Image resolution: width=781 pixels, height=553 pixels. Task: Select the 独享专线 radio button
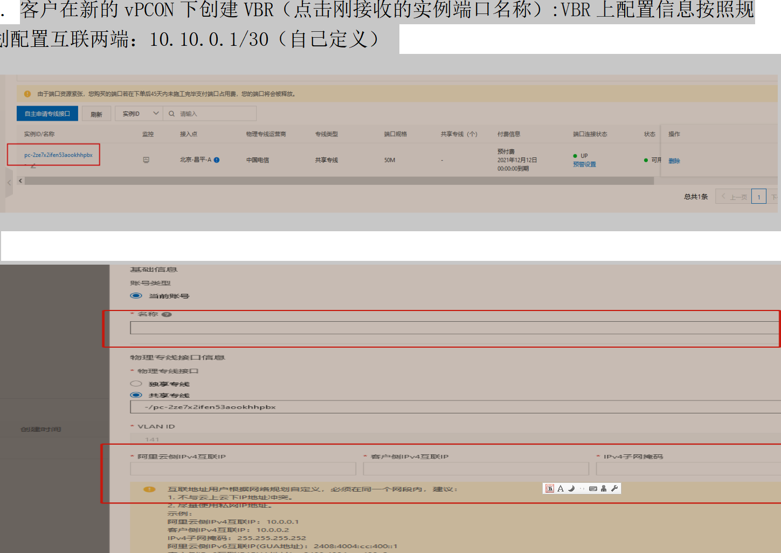(136, 384)
